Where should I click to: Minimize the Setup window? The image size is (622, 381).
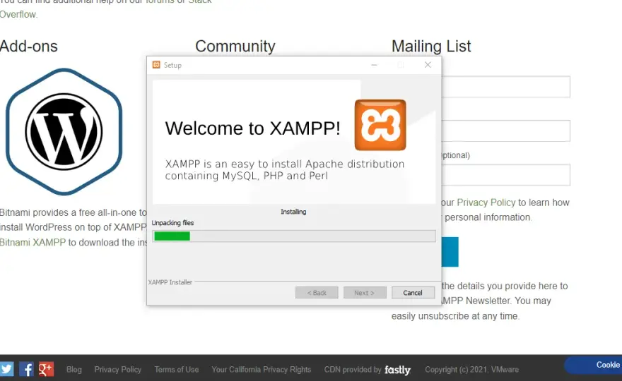pos(374,65)
